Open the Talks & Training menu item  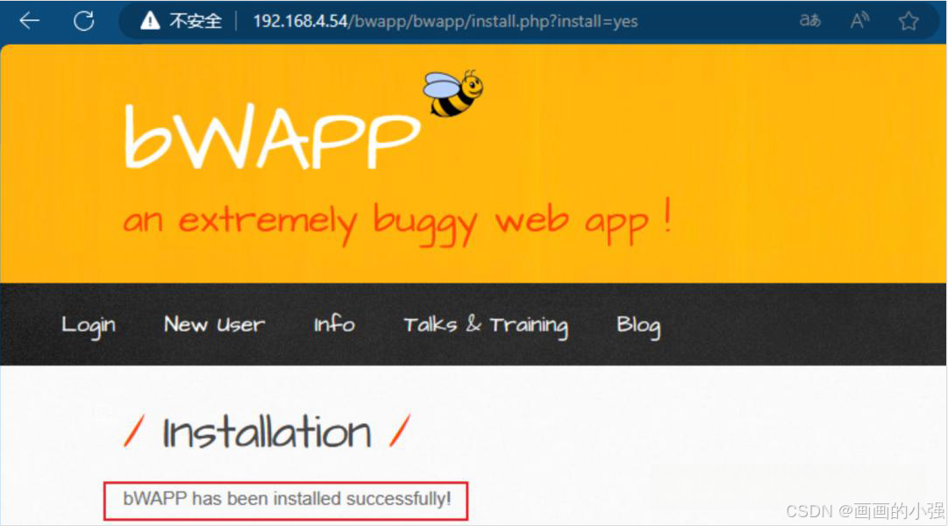click(486, 326)
